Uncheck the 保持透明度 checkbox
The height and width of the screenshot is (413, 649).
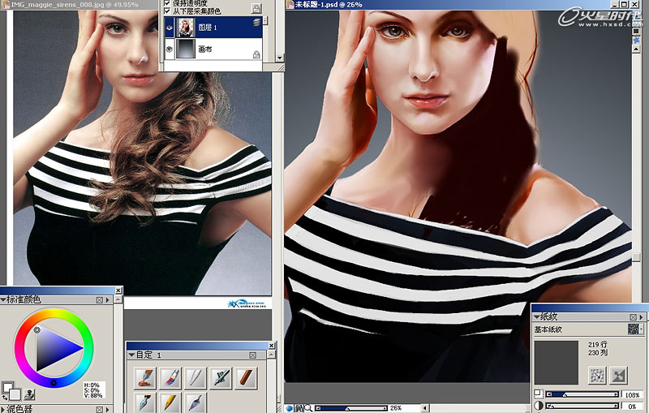[167, 3]
